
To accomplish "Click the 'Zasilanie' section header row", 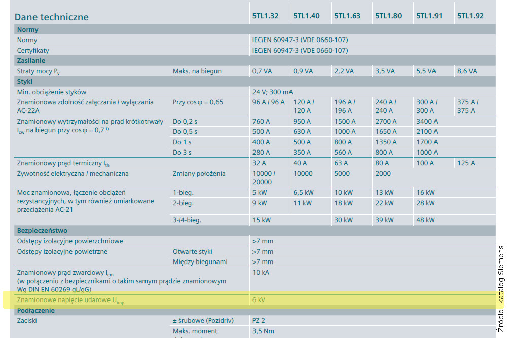I will (31, 61).
